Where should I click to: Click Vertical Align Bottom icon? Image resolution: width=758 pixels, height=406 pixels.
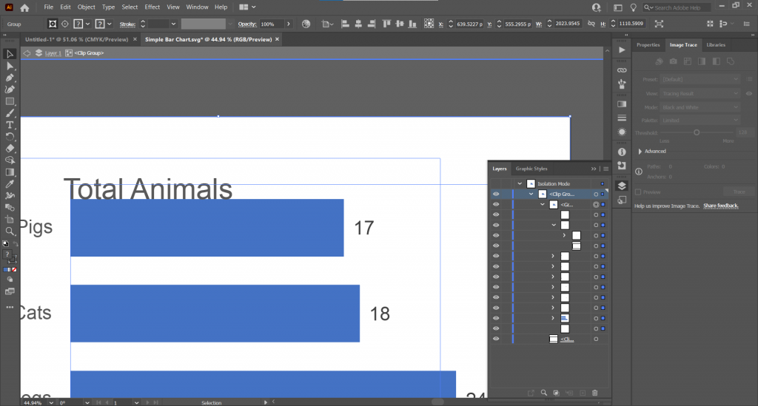(412, 24)
